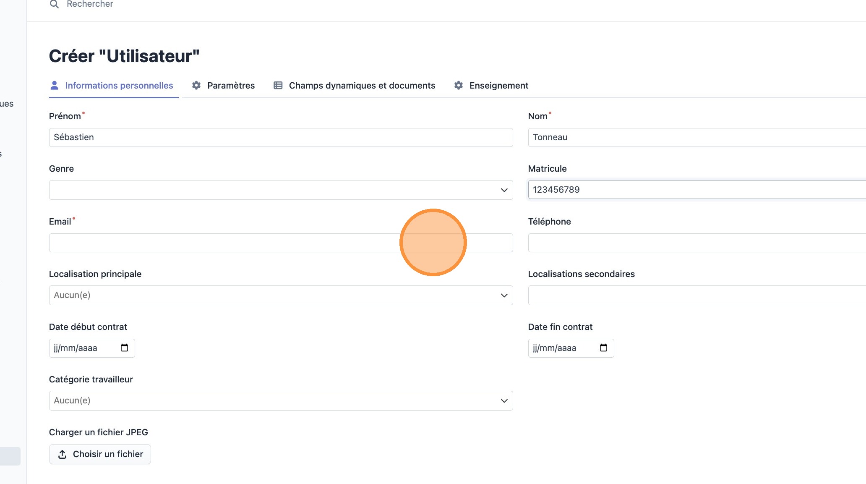Go to the Enseignement tab
Screen dimensions: 866x484
tap(498, 86)
